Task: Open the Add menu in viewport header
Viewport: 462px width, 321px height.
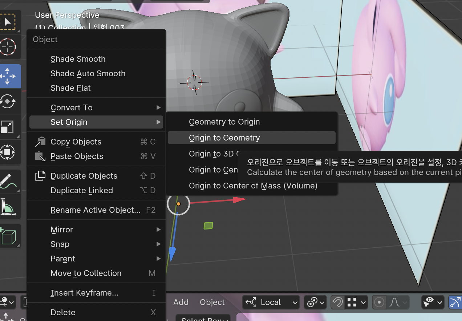Action: [x=181, y=302]
